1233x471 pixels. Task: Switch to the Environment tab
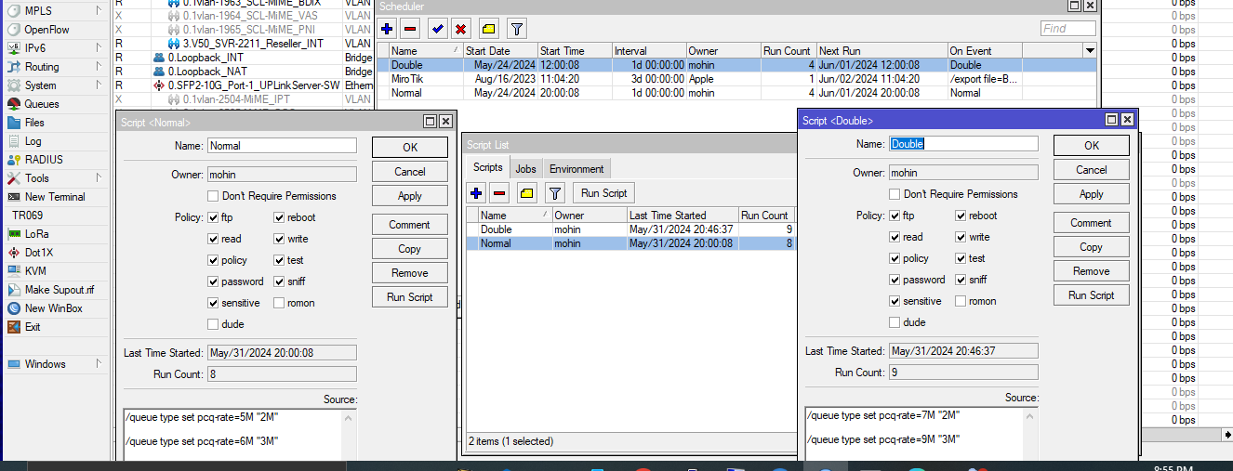(x=577, y=169)
